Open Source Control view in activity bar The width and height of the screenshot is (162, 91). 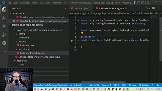click(4, 26)
